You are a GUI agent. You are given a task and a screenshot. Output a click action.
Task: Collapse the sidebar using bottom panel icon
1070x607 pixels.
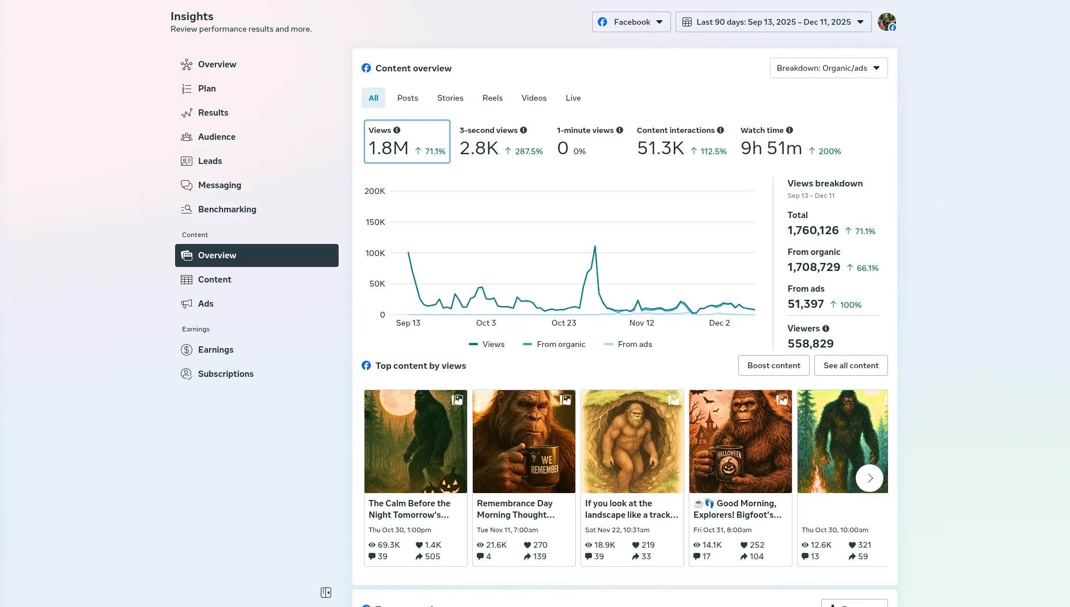tap(326, 593)
